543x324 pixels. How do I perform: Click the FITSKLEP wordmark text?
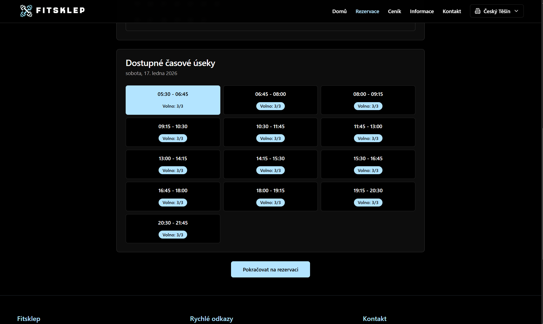click(x=60, y=10)
